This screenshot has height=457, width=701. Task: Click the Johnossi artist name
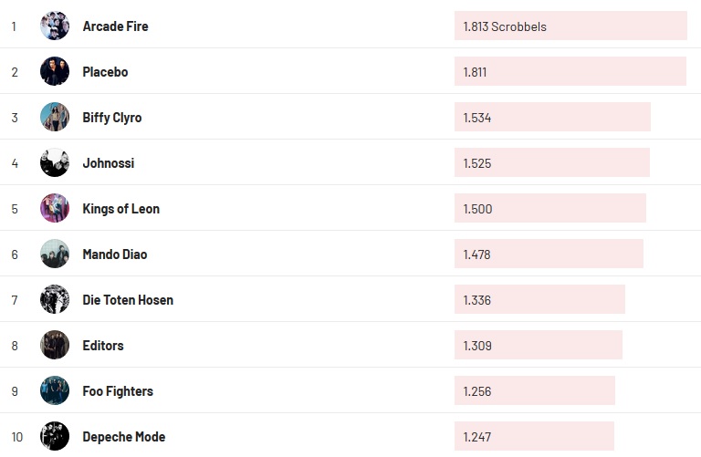tap(108, 163)
